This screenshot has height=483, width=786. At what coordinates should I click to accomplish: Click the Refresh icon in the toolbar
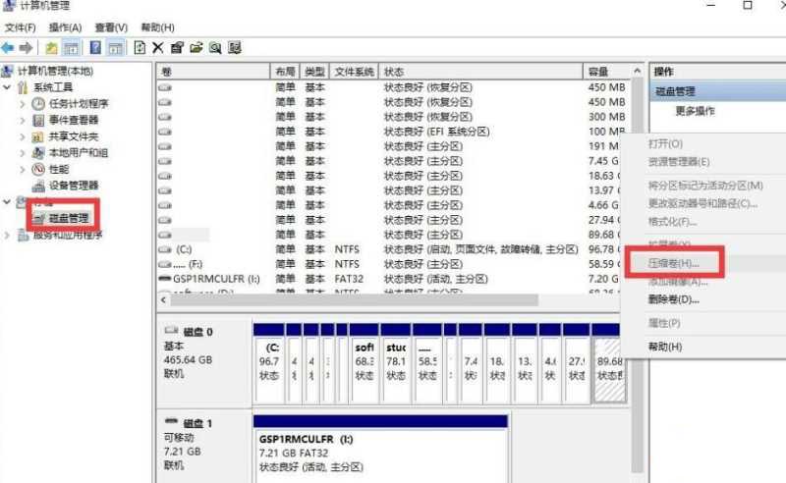coord(140,47)
